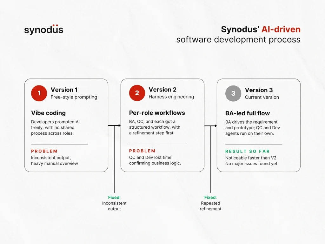Click "Inconsistent output, heavy manual overview" text
The width and height of the screenshot is (325, 244).
coord(55,160)
